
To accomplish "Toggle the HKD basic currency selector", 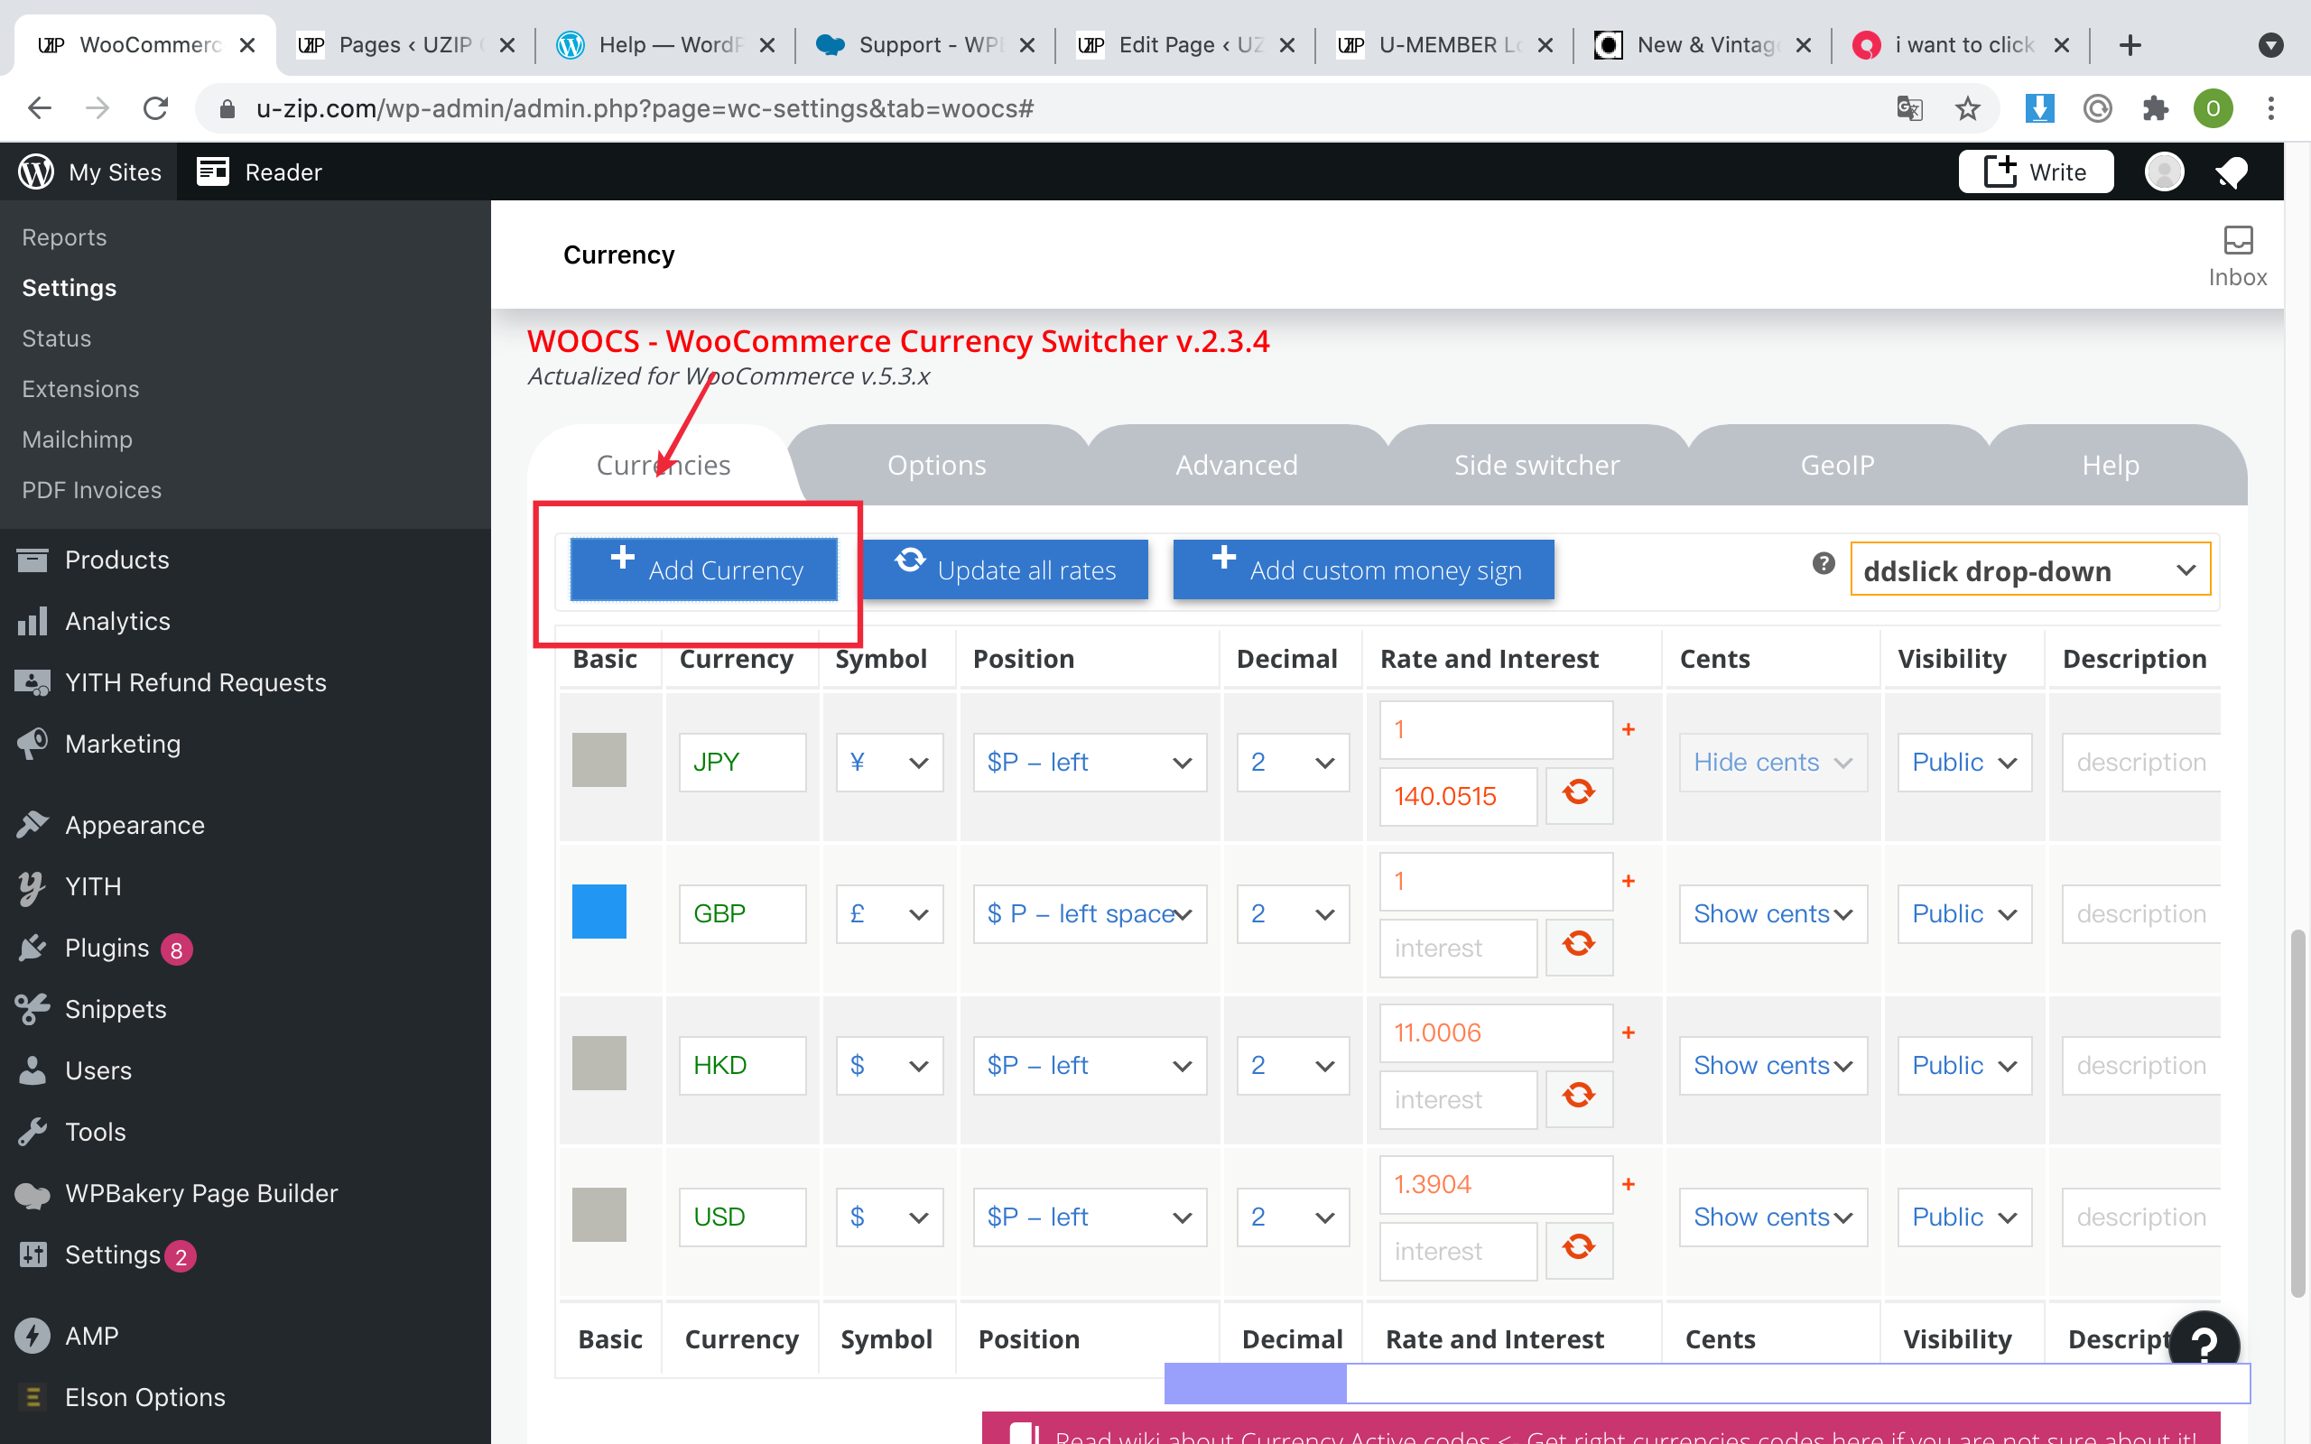I will tap(599, 1063).
